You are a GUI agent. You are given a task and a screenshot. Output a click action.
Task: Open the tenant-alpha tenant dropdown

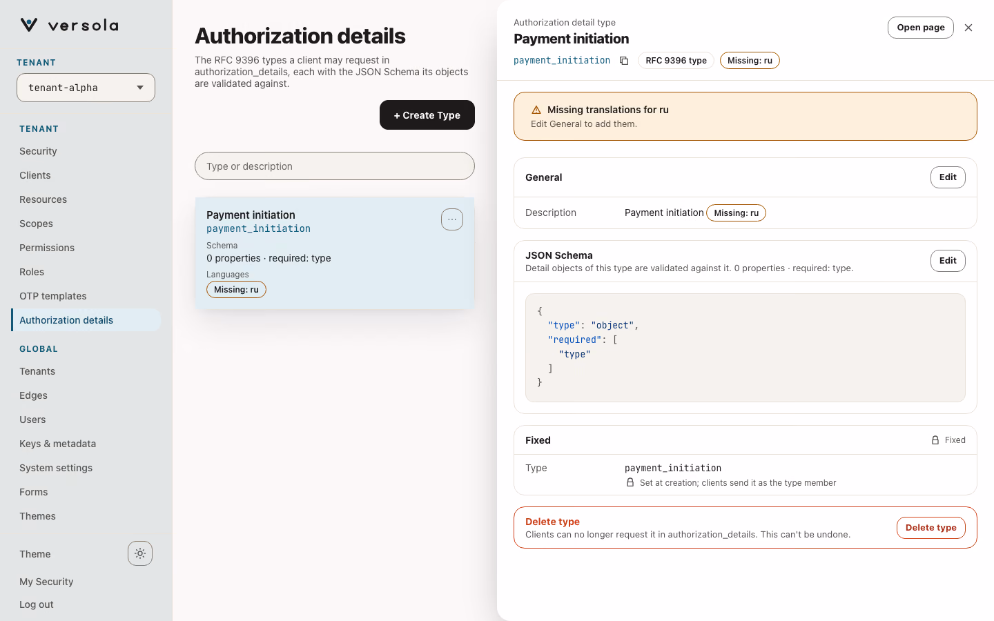[x=86, y=88]
